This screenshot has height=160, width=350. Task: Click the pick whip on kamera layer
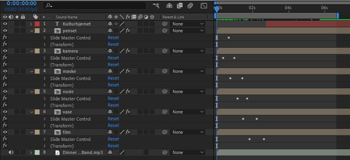click(x=164, y=51)
